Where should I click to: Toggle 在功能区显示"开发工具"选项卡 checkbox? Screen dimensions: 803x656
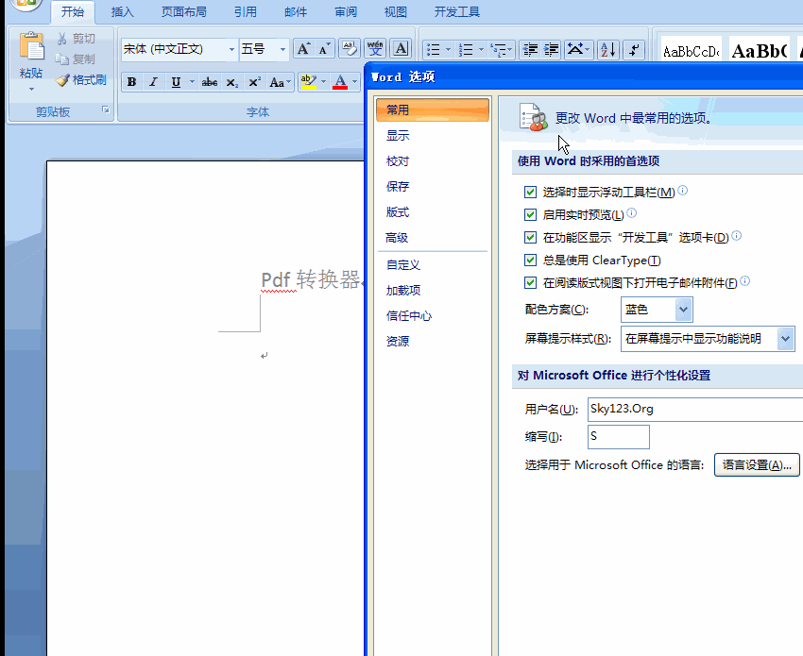point(530,238)
